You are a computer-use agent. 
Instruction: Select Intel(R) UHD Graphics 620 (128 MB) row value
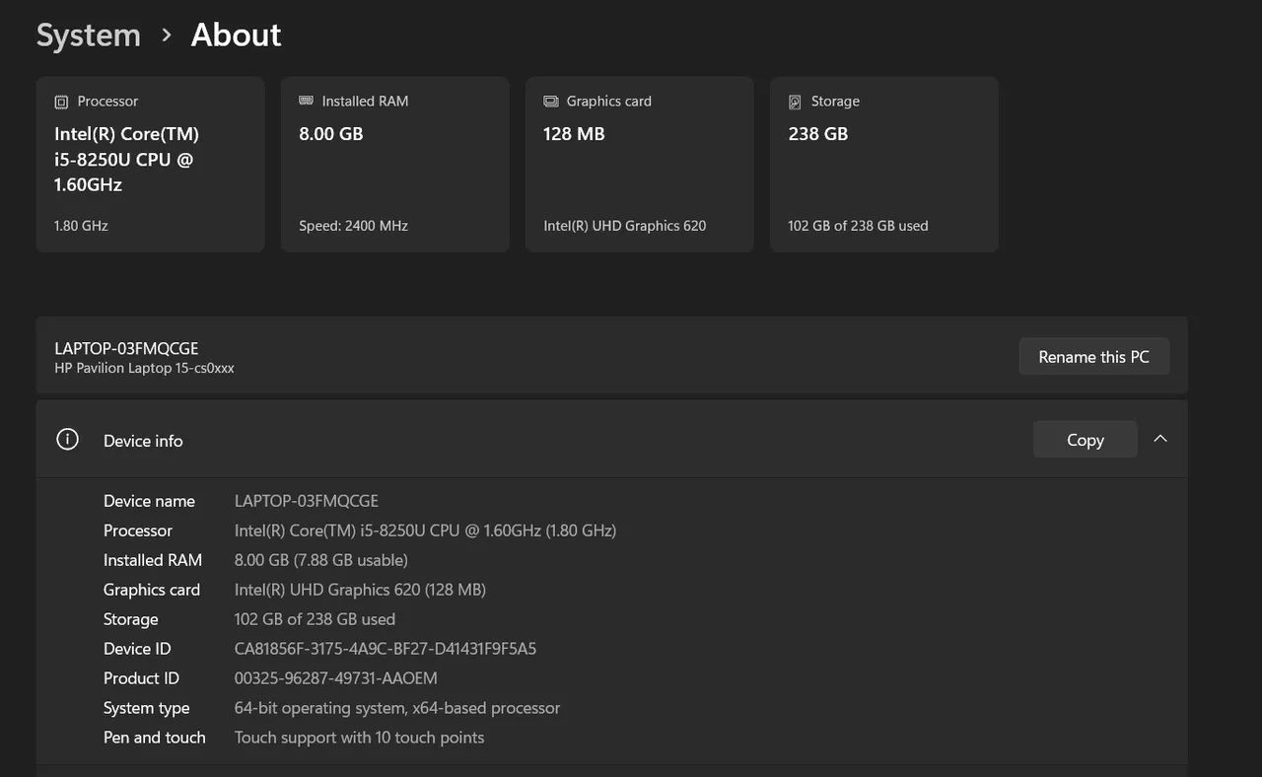point(360,590)
